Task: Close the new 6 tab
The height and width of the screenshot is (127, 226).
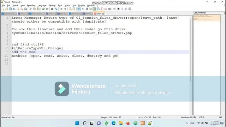Action: [x=103, y=14]
